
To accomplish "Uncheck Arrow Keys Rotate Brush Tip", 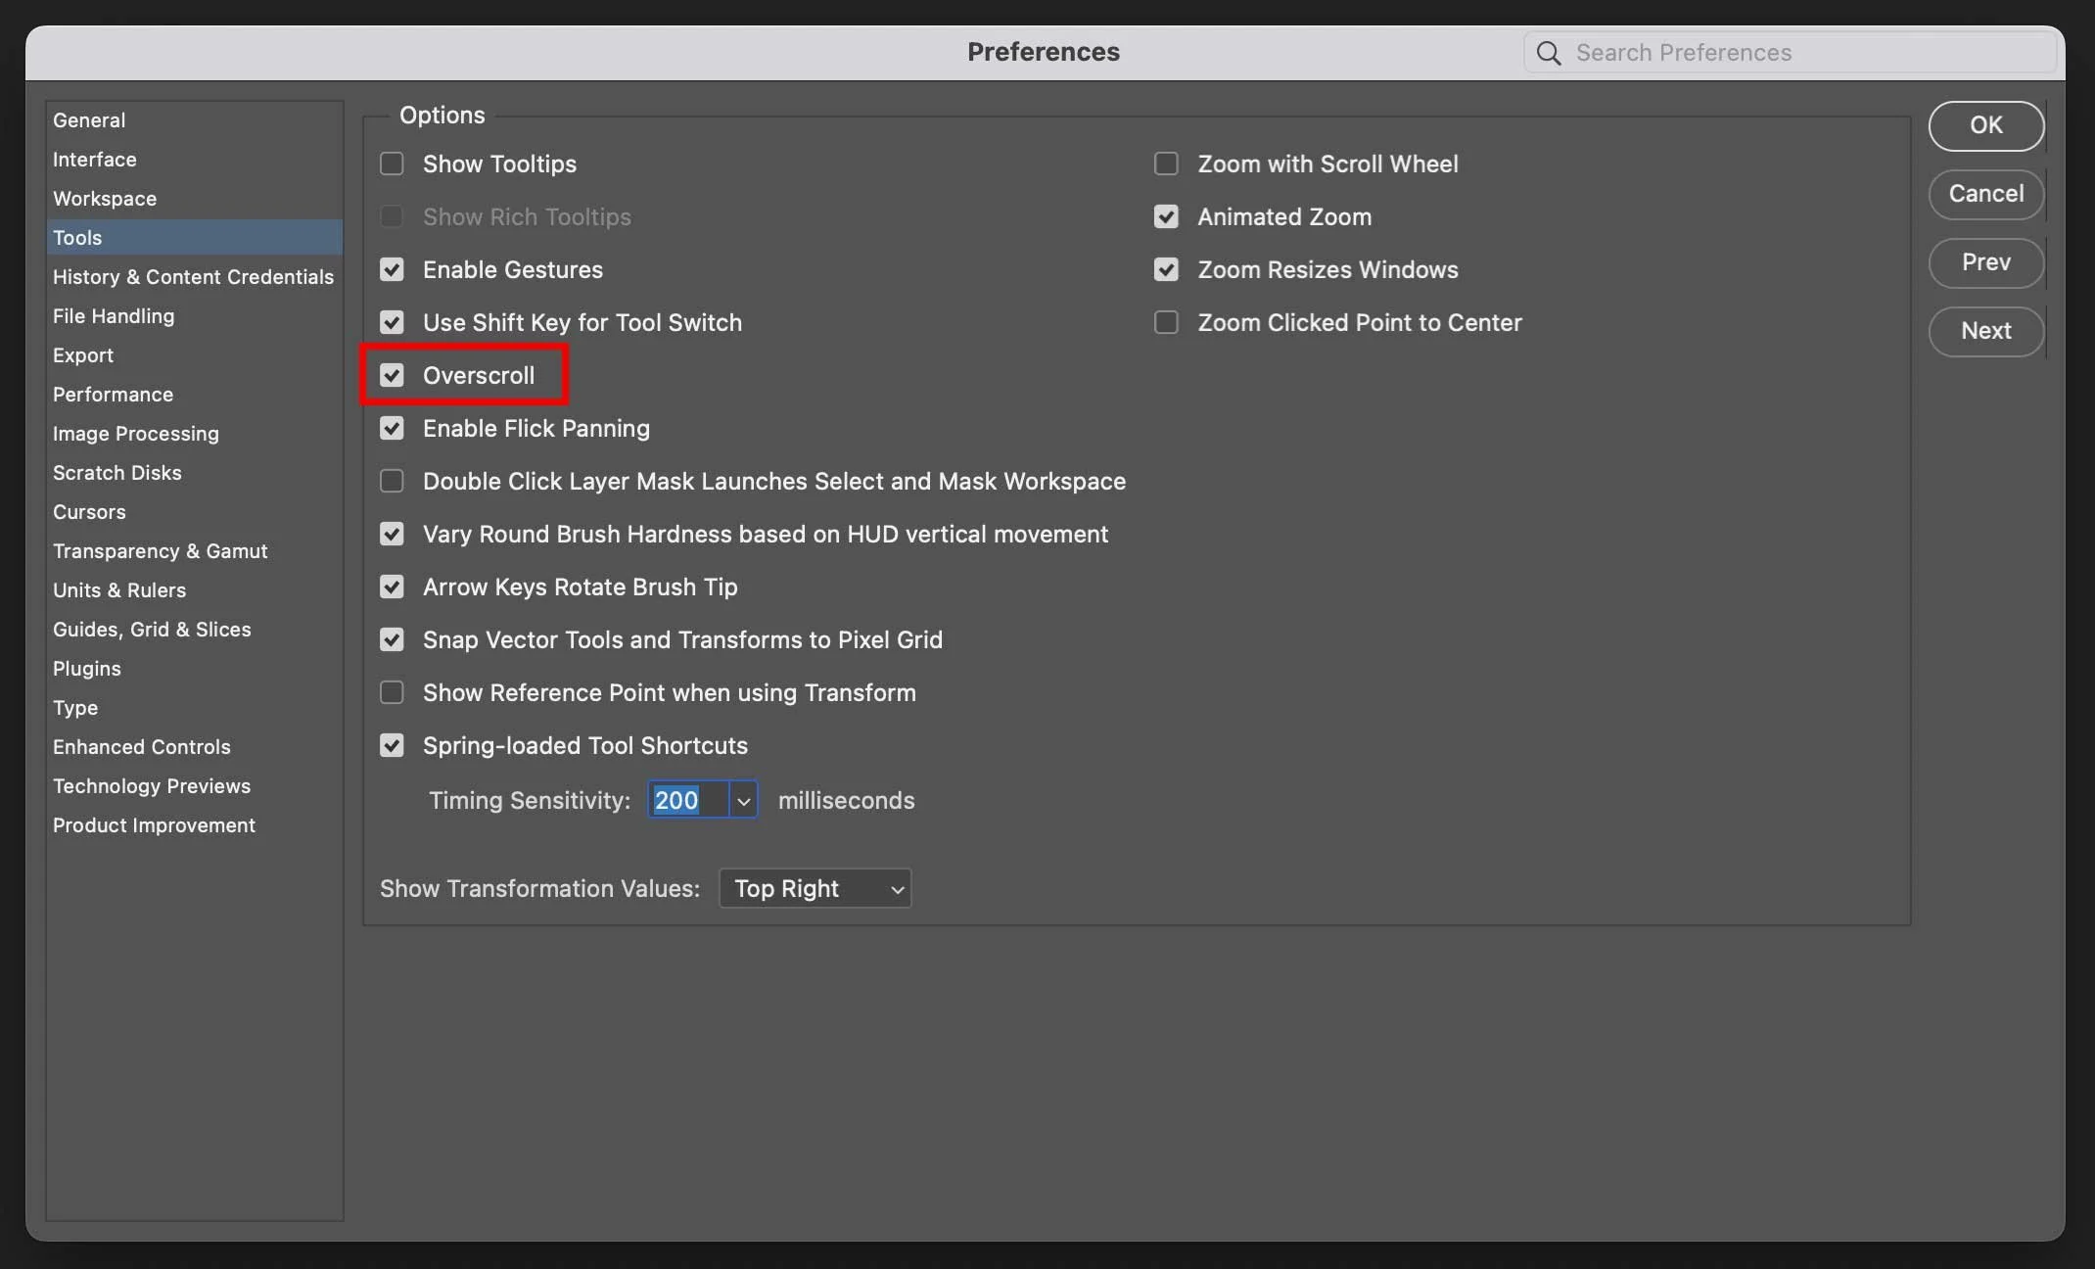I will pos(392,587).
